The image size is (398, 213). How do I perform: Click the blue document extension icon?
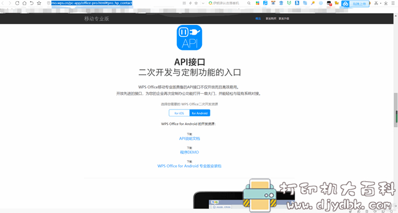point(297,3)
